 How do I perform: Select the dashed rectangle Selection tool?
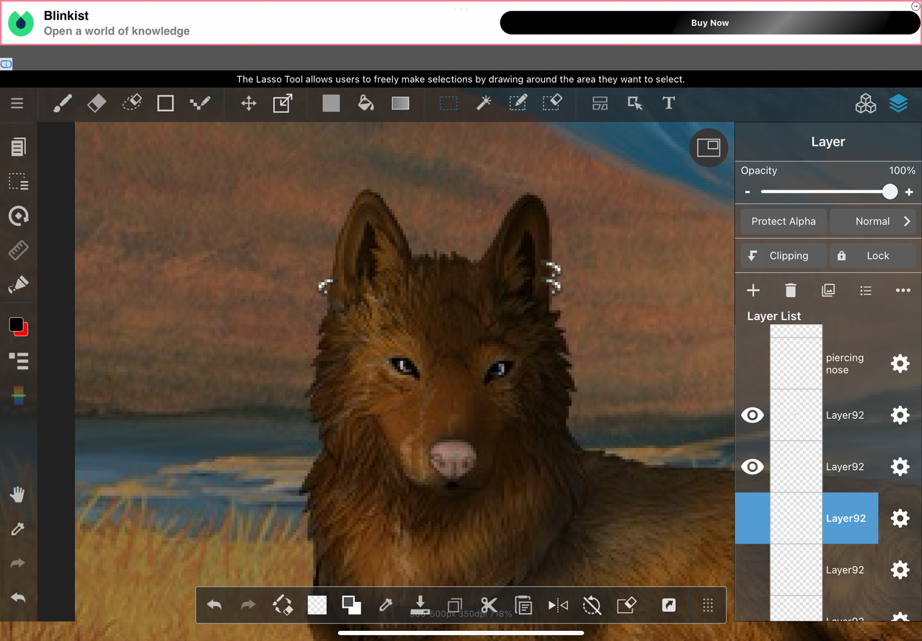448,104
